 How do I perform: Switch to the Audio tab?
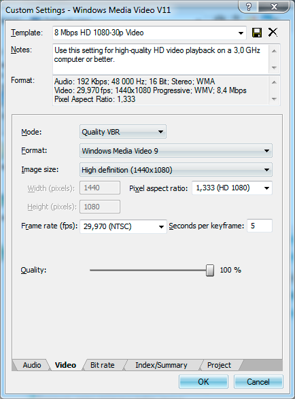(32, 365)
